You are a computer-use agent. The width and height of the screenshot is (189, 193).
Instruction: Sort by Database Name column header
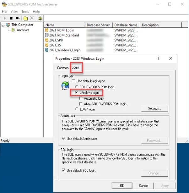pos(126,25)
